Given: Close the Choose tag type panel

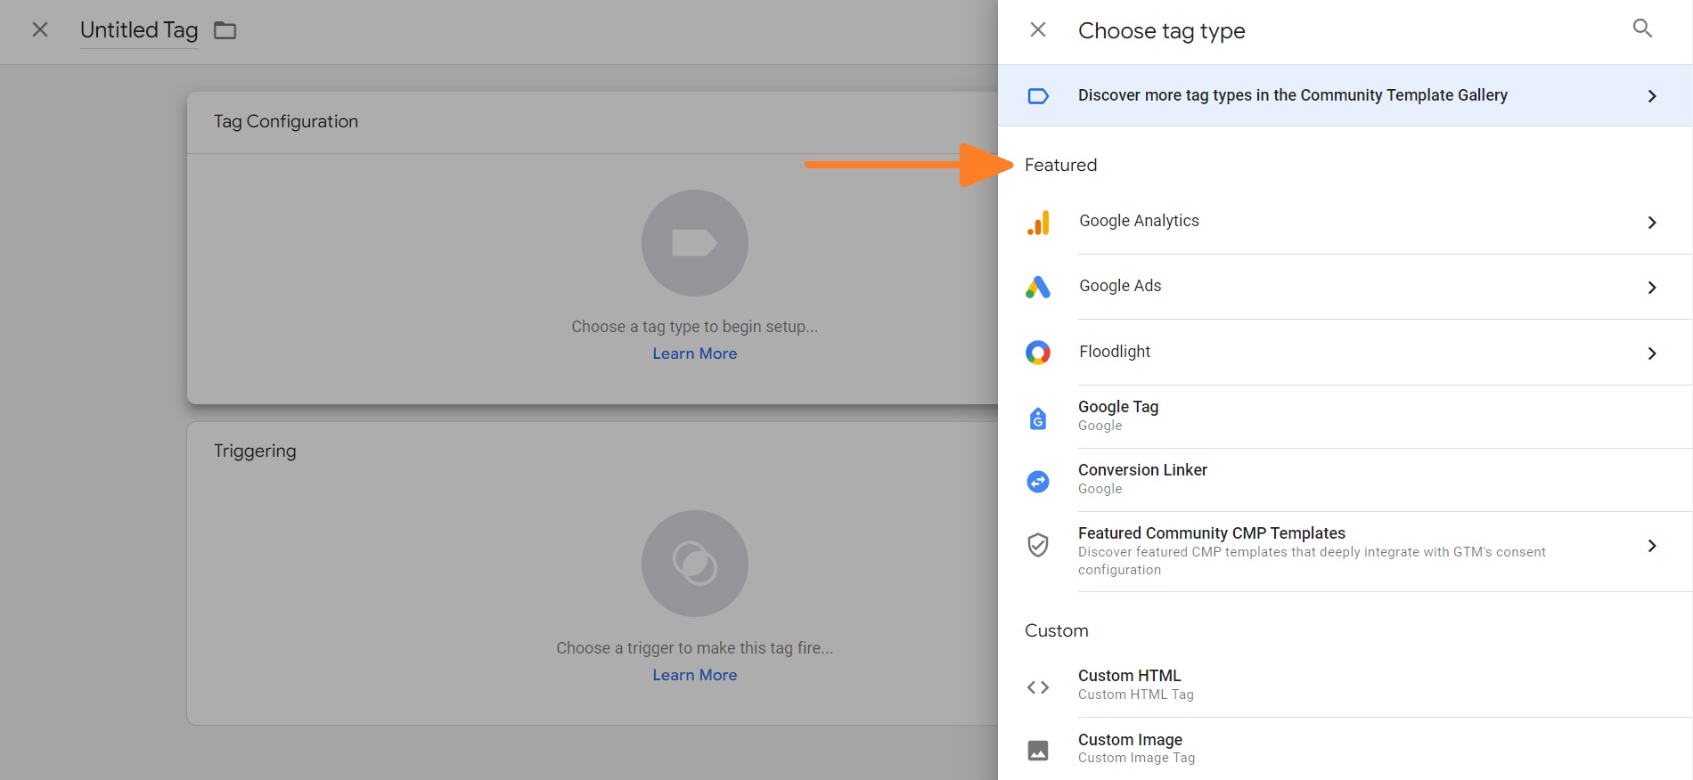Looking at the screenshot, I should pos(1038,29).
